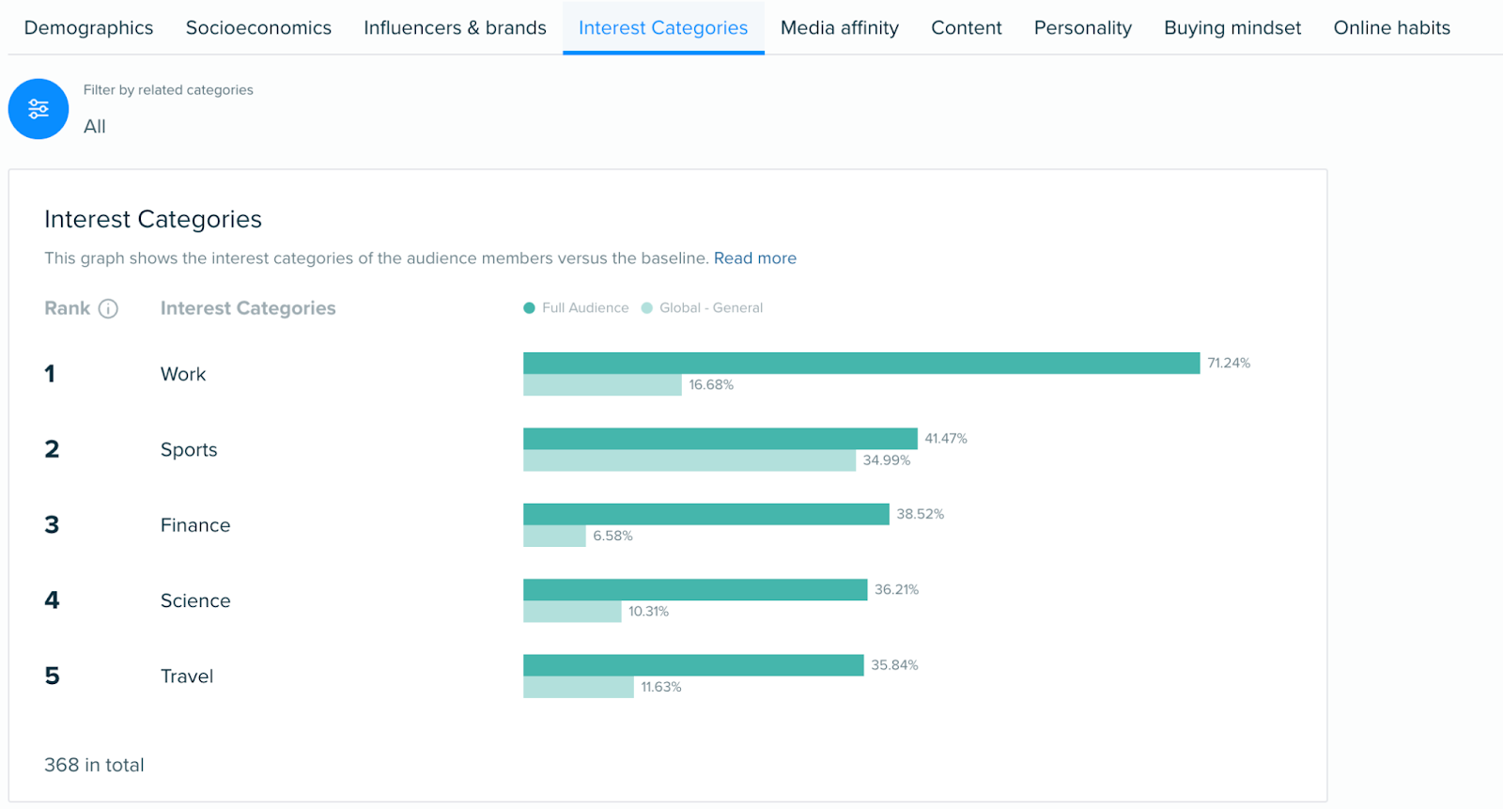Screen dimensions: 1503x809
Task: Select the Finance category row label
Action: (x=195, y=525)
